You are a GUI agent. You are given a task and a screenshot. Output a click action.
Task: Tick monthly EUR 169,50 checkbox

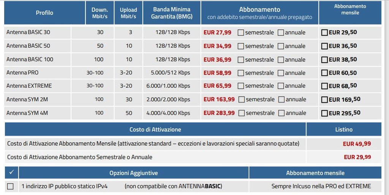pos(324,100)
